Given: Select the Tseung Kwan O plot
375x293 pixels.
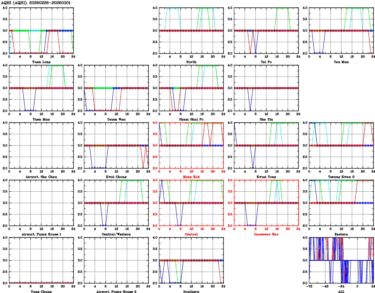Looking at the screenshot, I should point(341,146).
